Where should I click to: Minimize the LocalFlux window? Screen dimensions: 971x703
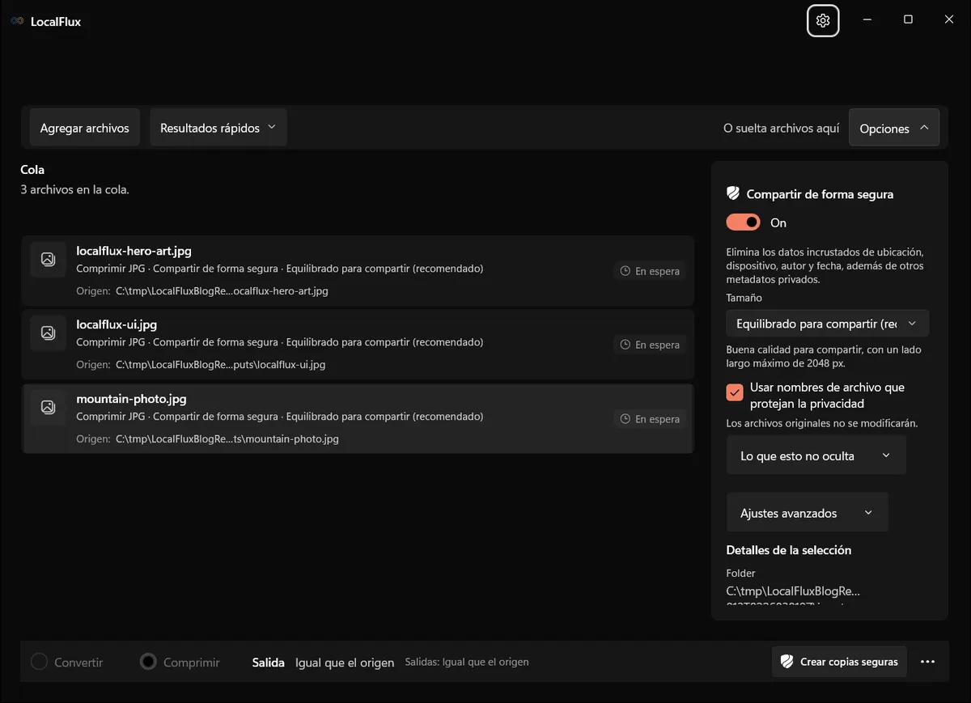[867, 20]
